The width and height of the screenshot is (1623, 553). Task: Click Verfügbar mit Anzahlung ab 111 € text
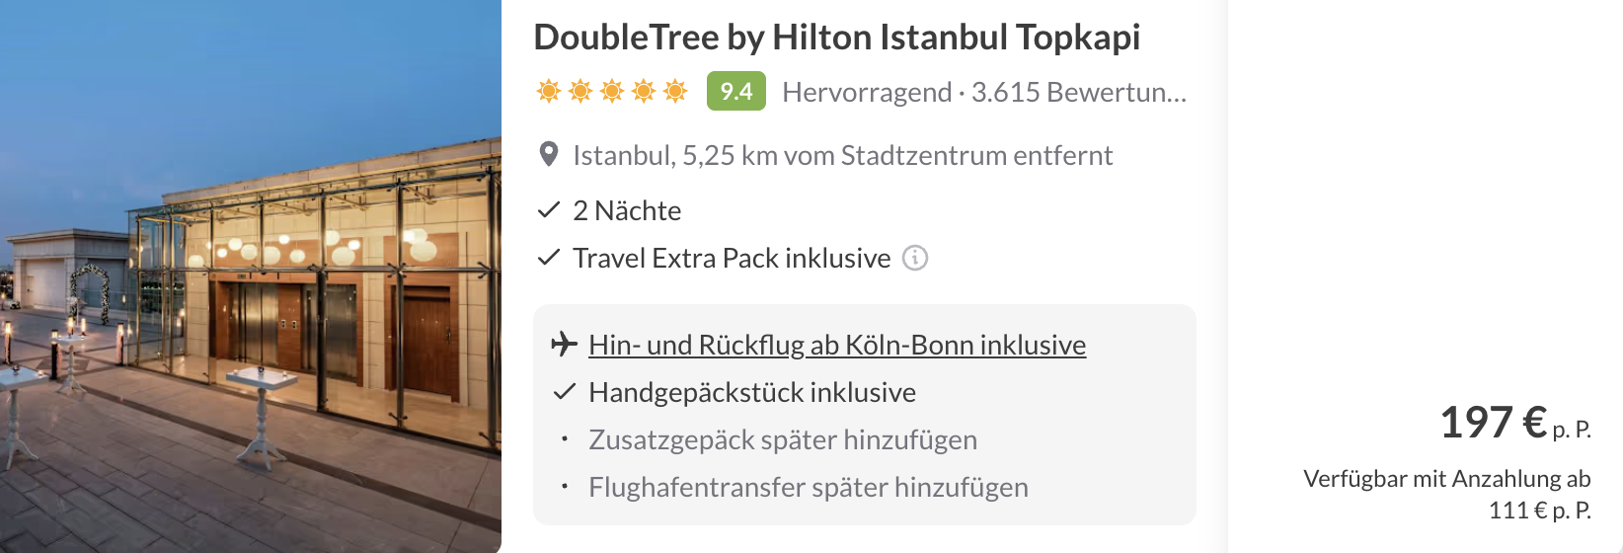point(1446,494)
